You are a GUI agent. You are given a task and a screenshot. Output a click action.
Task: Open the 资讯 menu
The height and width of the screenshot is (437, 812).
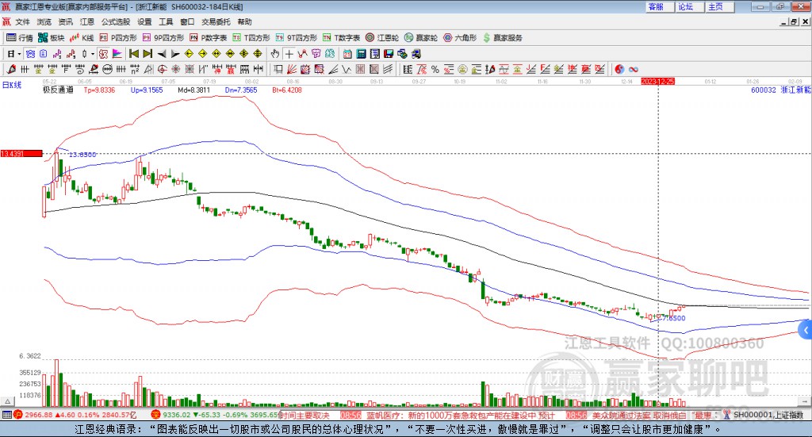point(65,21)
